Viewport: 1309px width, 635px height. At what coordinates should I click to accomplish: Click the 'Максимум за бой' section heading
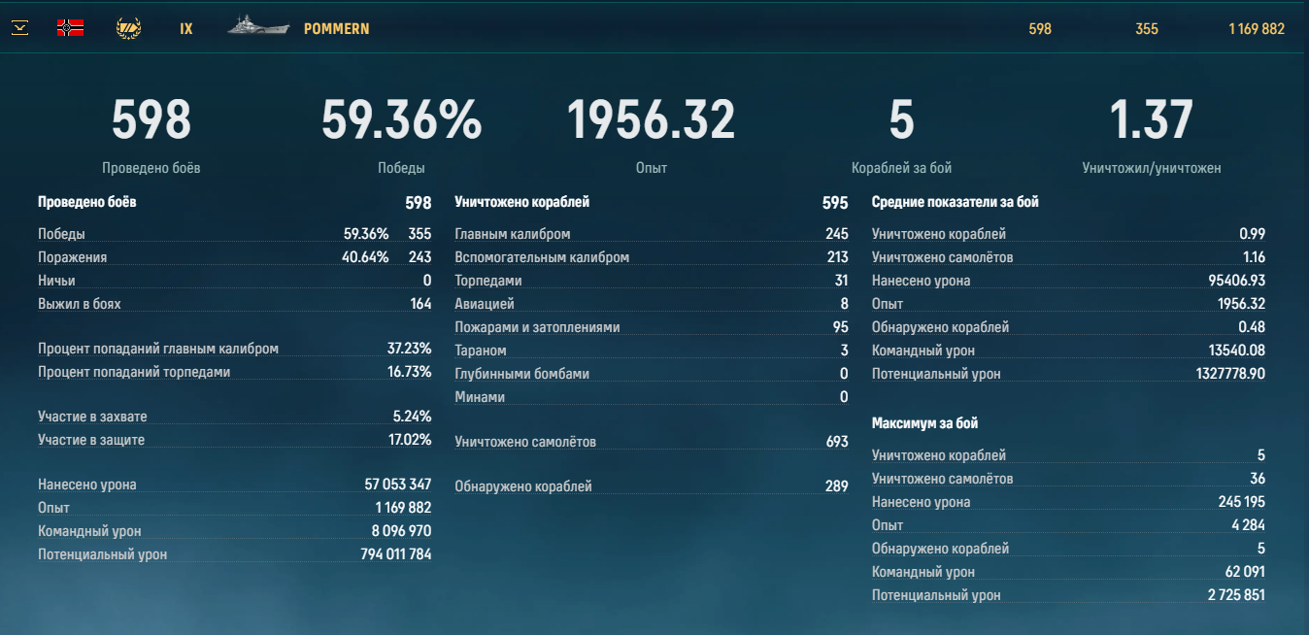(x=924, y=424)
